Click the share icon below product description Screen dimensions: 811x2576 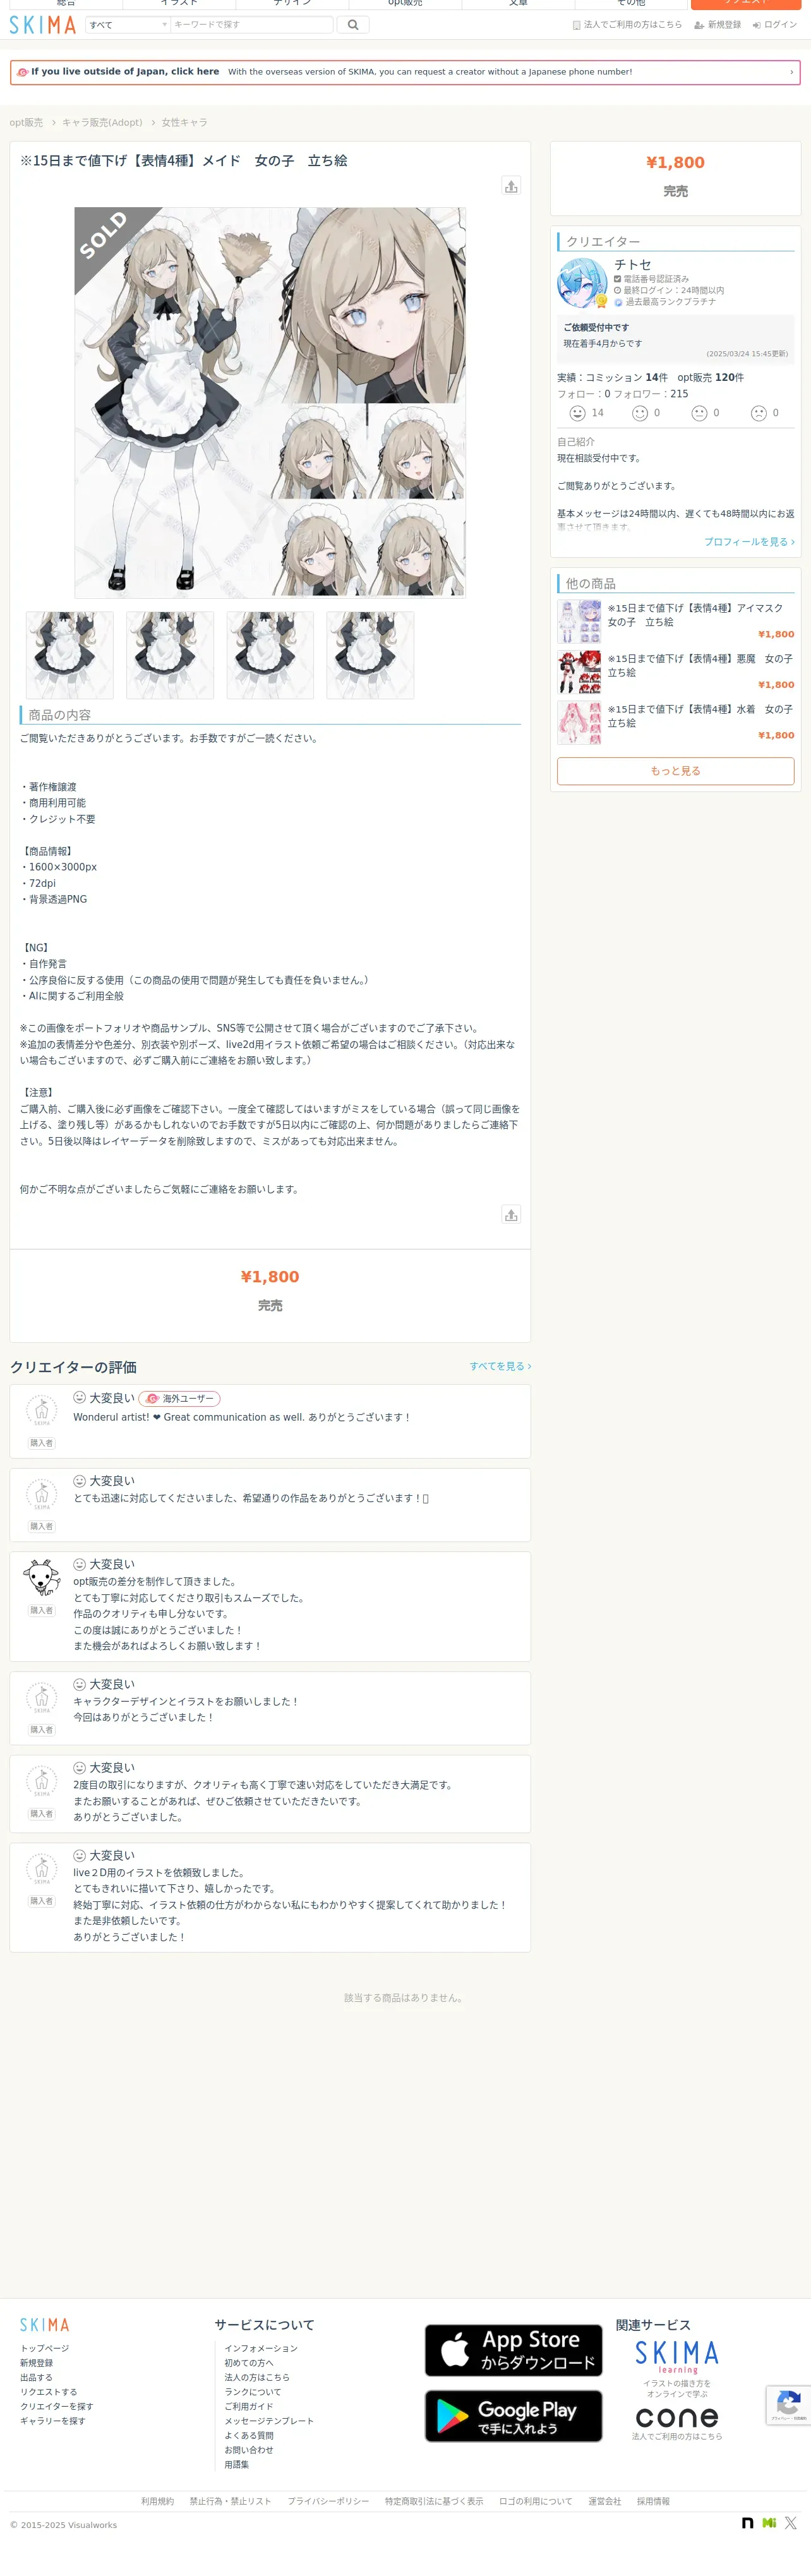pyautogui.click(x=511, y=1215)
